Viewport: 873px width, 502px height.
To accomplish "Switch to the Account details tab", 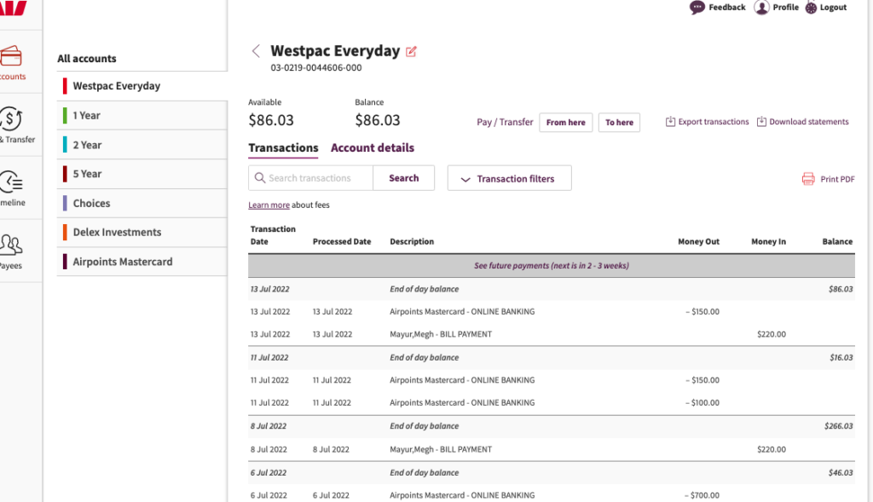I will click(x=373, y=148).
